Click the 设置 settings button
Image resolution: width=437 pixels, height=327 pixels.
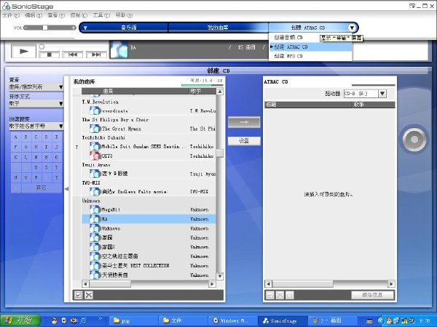pyautogui.click(x=244, y=141)
